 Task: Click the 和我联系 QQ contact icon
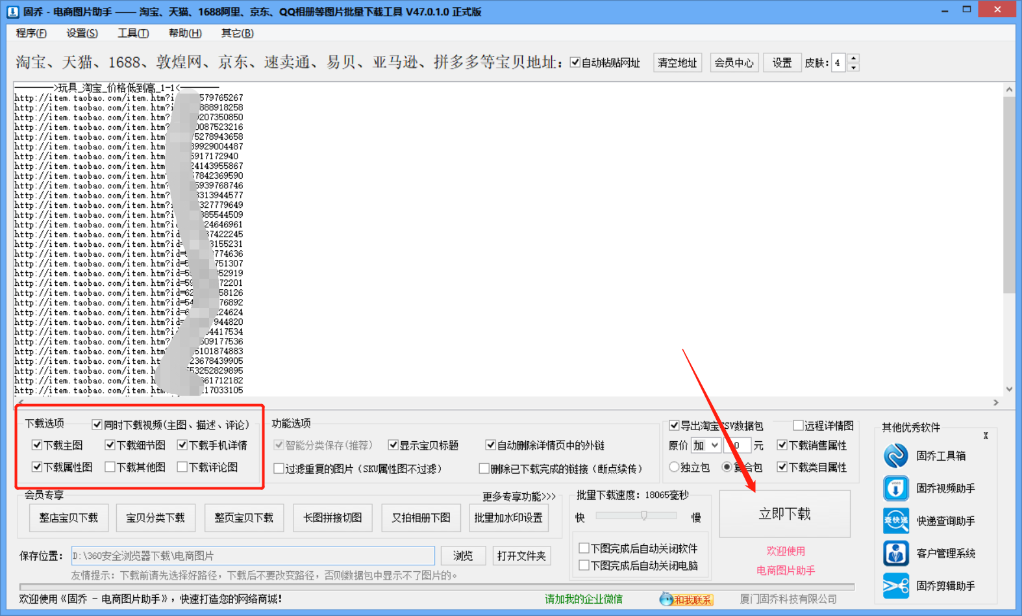[686, 599]
